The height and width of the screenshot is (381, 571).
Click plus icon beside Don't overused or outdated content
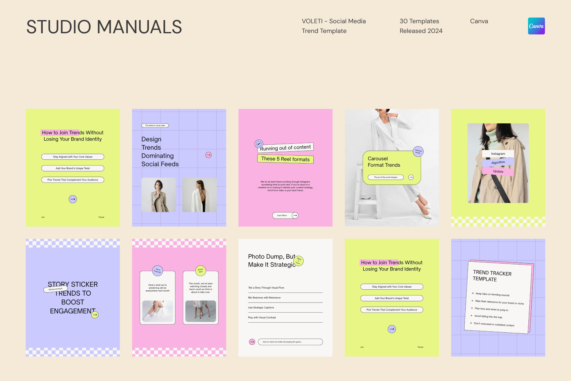(471, 323)
